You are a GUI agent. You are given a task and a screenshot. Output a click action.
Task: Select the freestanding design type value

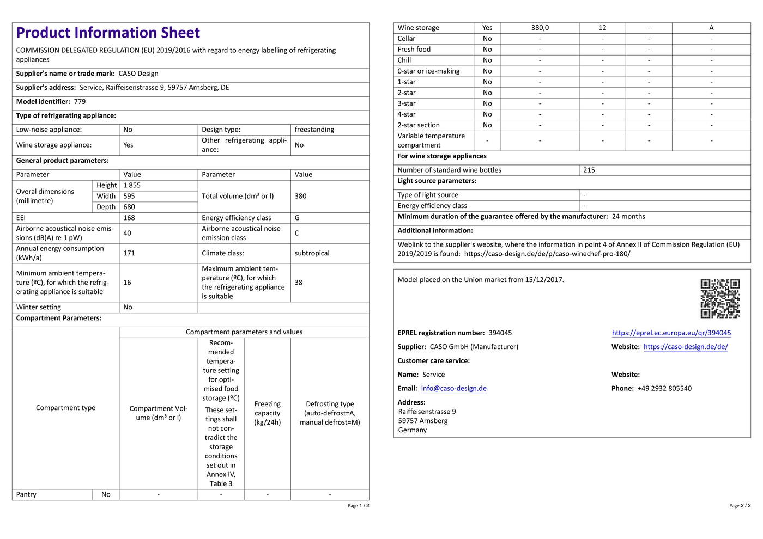click(314, 130)
